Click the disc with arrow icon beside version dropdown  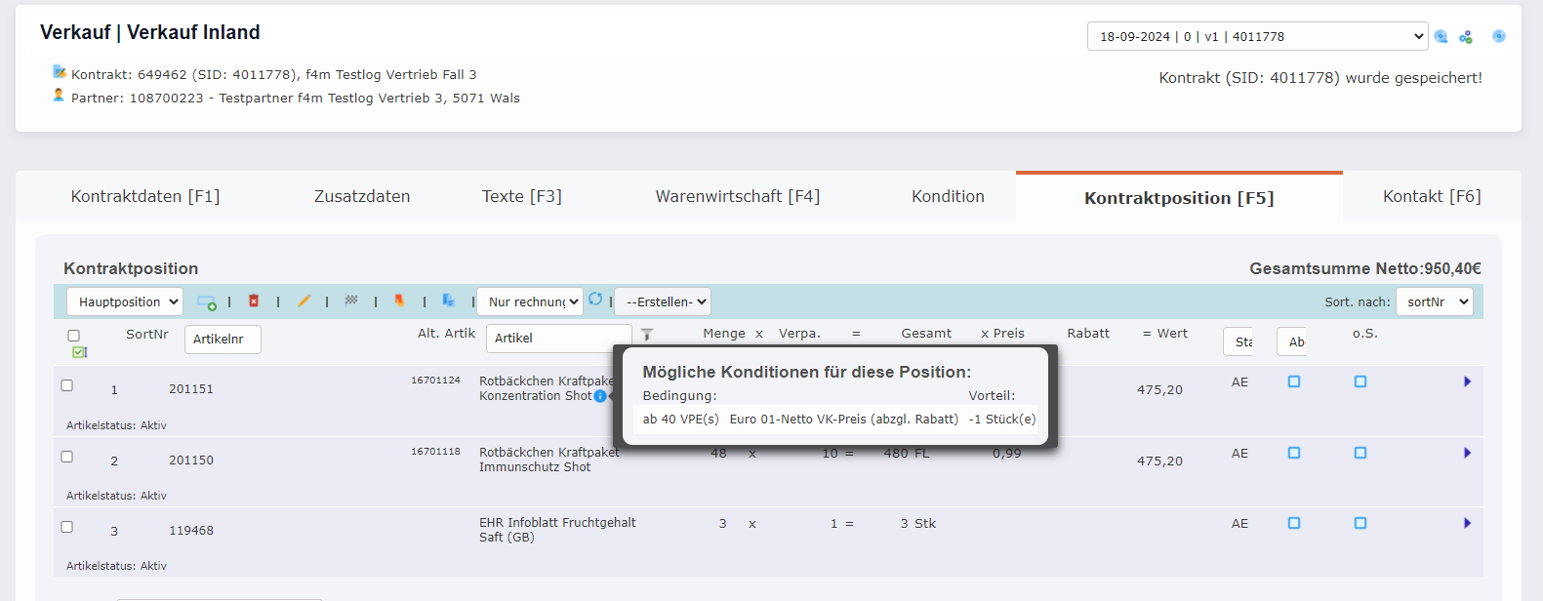pyautogui.click(x=1441, y=37)
